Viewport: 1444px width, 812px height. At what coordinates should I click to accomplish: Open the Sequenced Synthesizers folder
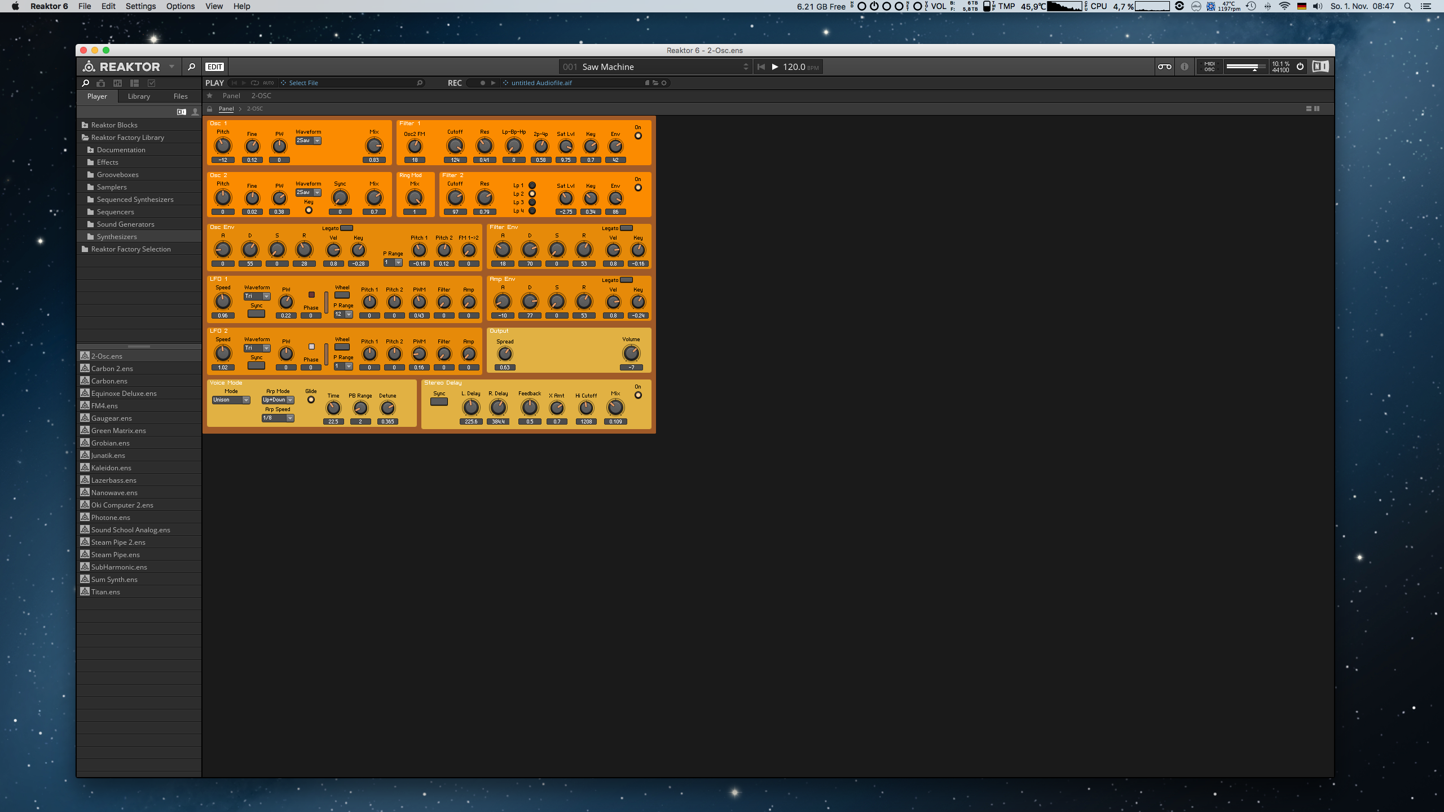(139, 200)
